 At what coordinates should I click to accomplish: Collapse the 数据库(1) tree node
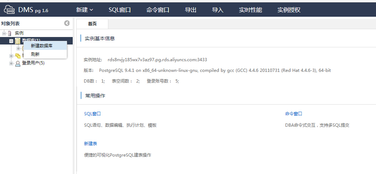(x=11, y=41)
